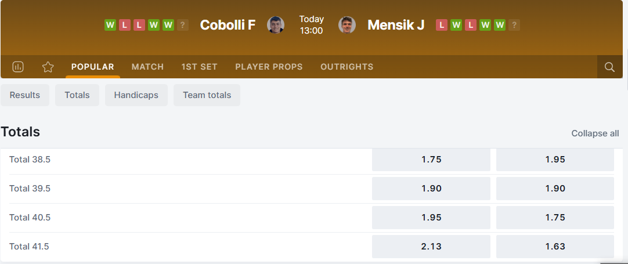
Task: Open the statistics chart icon
Action: [18, 67]
